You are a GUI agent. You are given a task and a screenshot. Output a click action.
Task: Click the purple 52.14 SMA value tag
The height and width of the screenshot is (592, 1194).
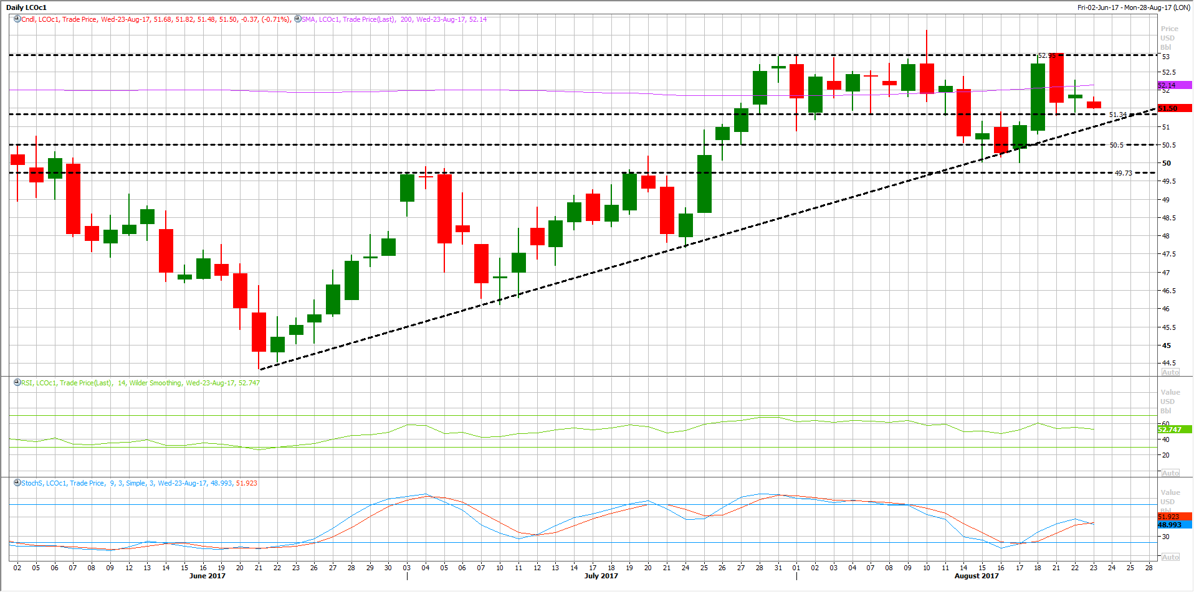pyautogui.click(x=1175, y=85)
